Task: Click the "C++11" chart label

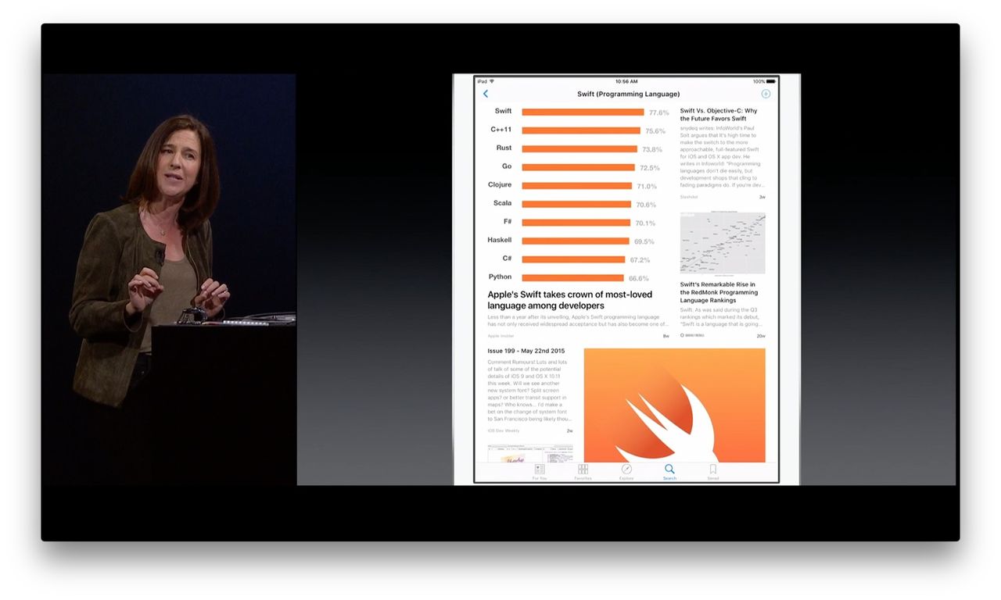Action: (501, 130)
